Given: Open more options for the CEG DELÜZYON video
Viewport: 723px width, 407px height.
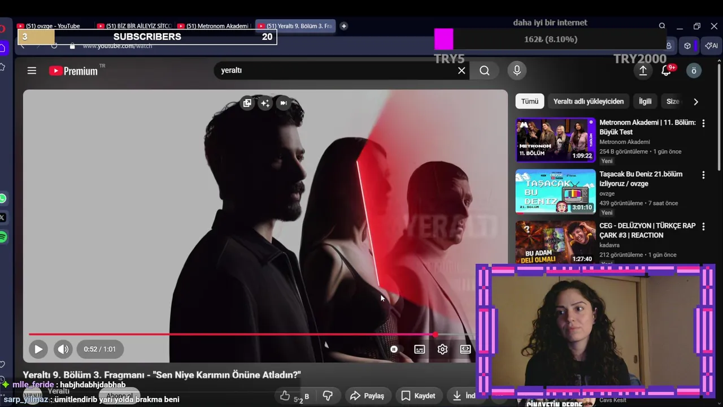Looking at the screenshot, I should (x=703, y=227).
